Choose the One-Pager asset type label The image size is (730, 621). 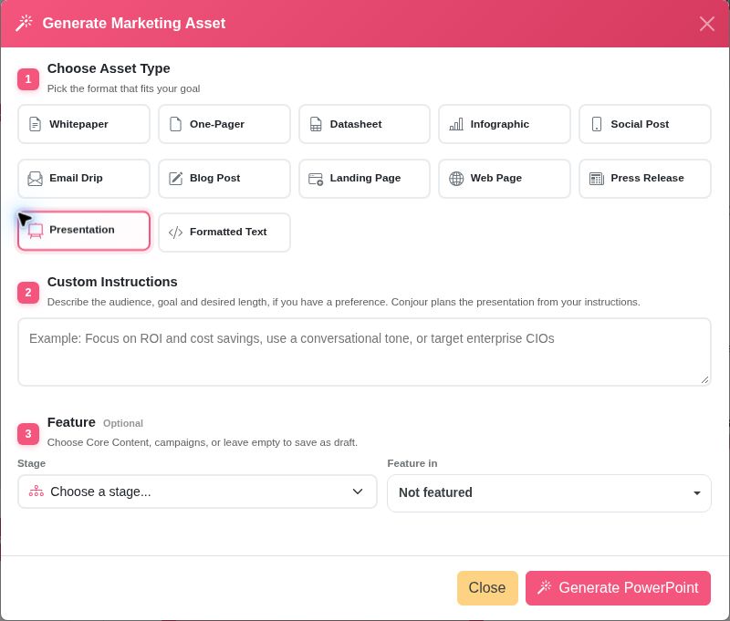coord(217,124)
